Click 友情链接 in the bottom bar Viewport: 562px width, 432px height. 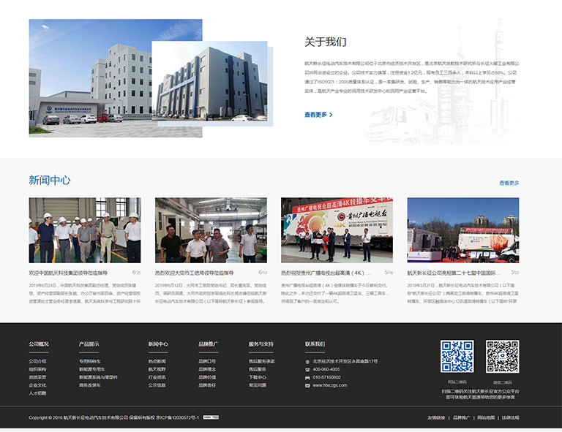(x=436, y=417)
